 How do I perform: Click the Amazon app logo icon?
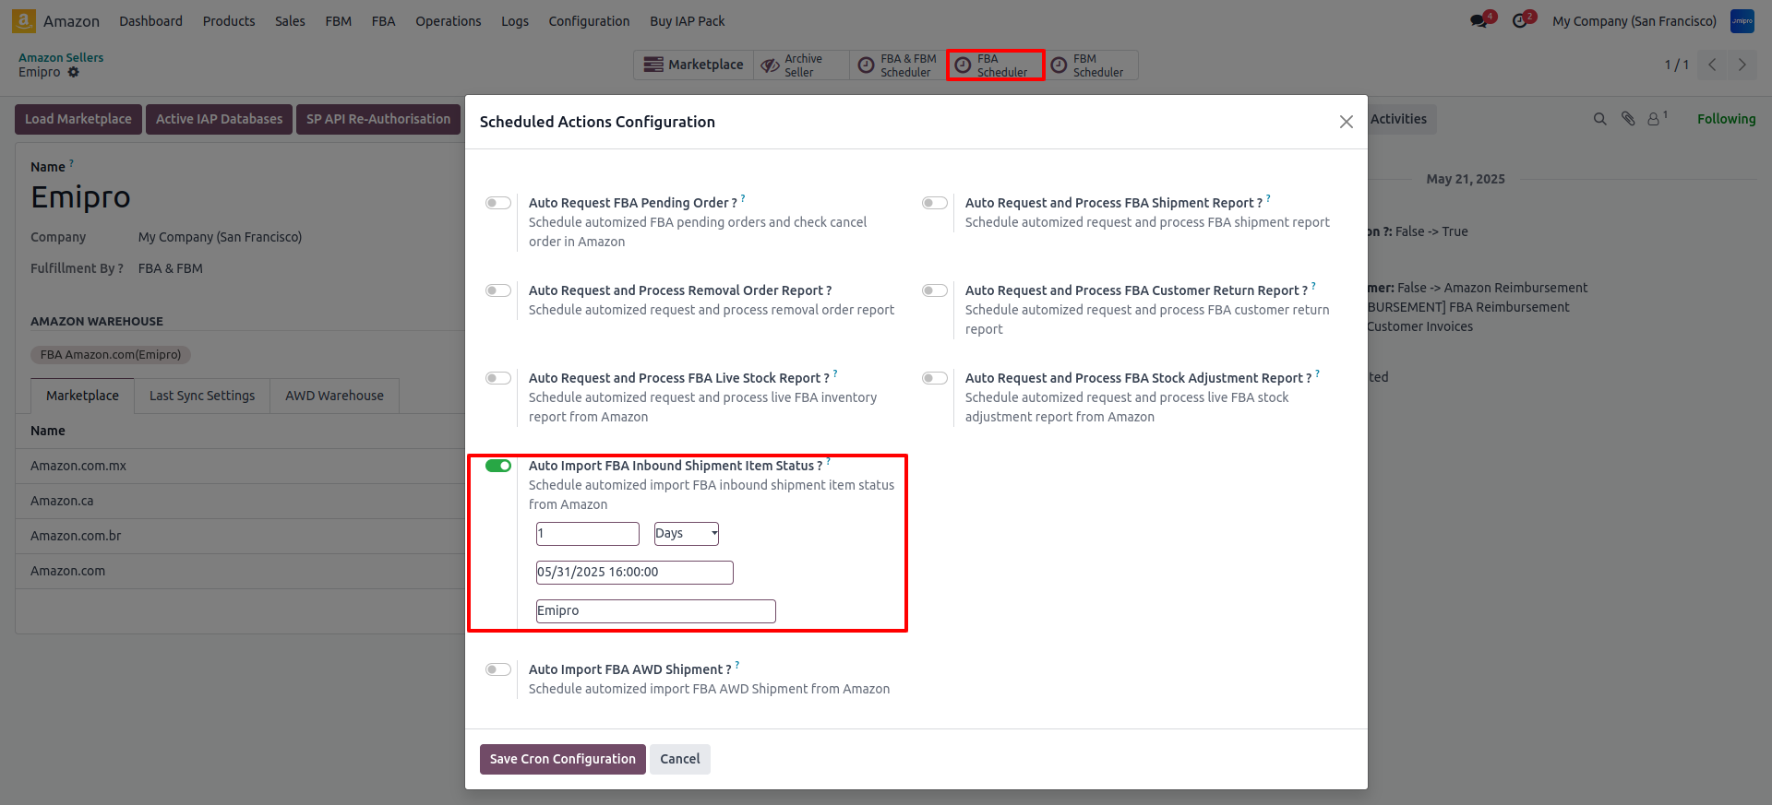[x=24, y=20]
